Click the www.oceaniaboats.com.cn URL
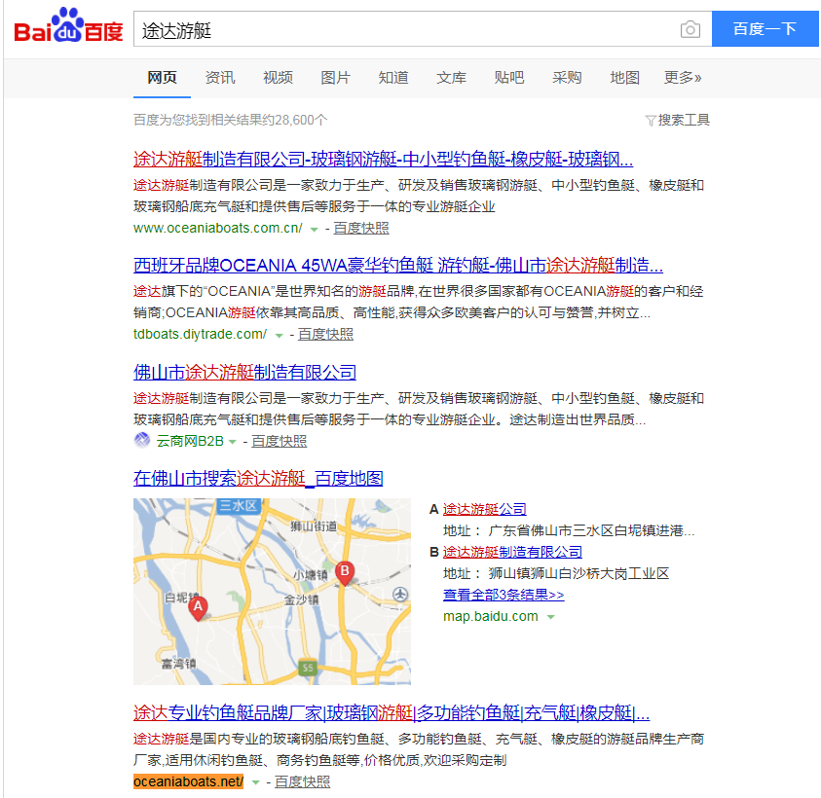Image resolution: width=821 pixels, height=798 pixels. (x=218, y=228)
